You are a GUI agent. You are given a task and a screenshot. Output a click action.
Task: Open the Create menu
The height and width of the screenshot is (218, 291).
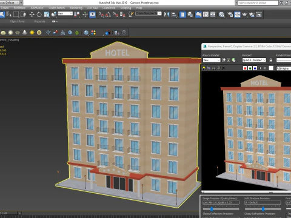click(5, 8)
